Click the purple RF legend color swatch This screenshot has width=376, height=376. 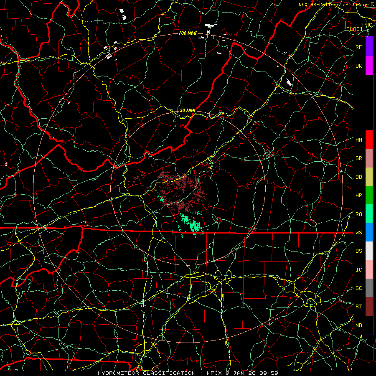[369, 47]
